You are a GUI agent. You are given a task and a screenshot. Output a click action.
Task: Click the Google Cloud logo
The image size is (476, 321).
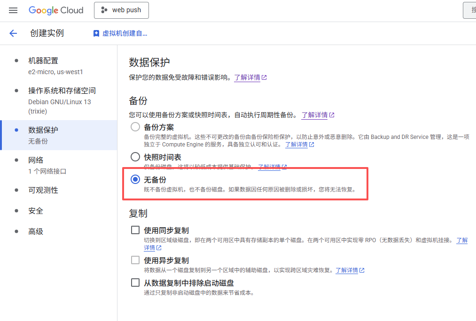(56, 10)
